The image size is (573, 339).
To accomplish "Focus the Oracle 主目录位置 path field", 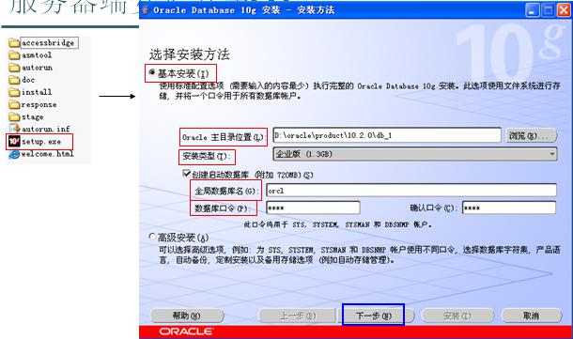I will (387, 135).
